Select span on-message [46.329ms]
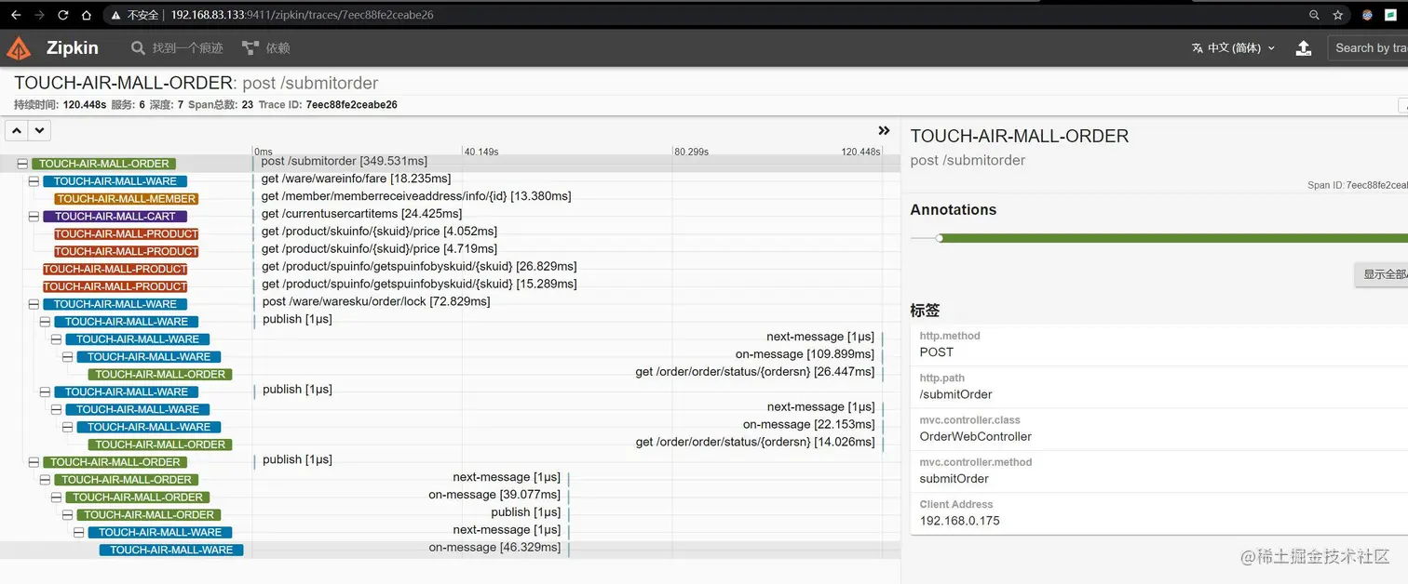Image resolution: width=1408 pixels, height=584 pixels. click(494, 548)
